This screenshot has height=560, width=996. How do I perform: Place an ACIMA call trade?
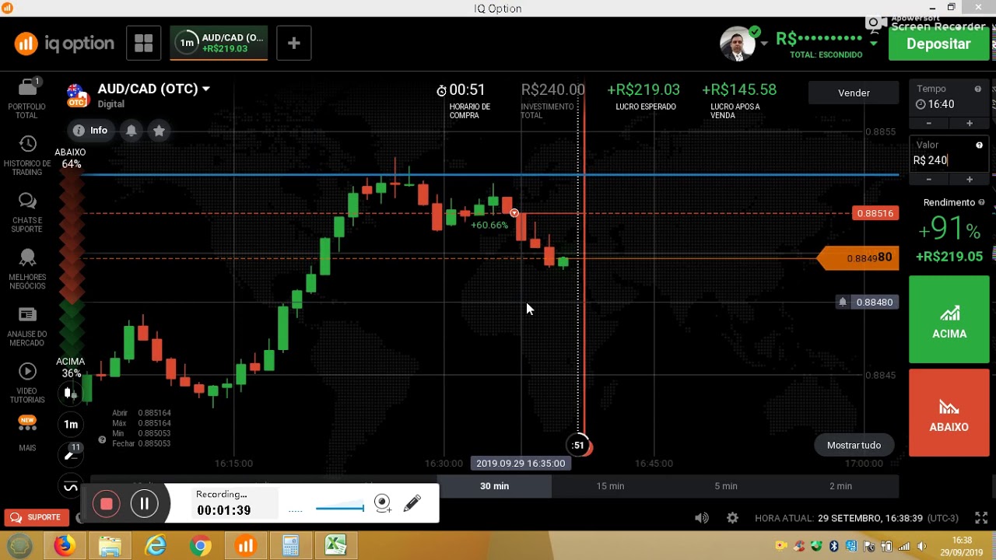coord(949,320)
